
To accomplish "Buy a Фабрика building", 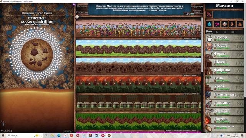I will (x=224, y=71).
